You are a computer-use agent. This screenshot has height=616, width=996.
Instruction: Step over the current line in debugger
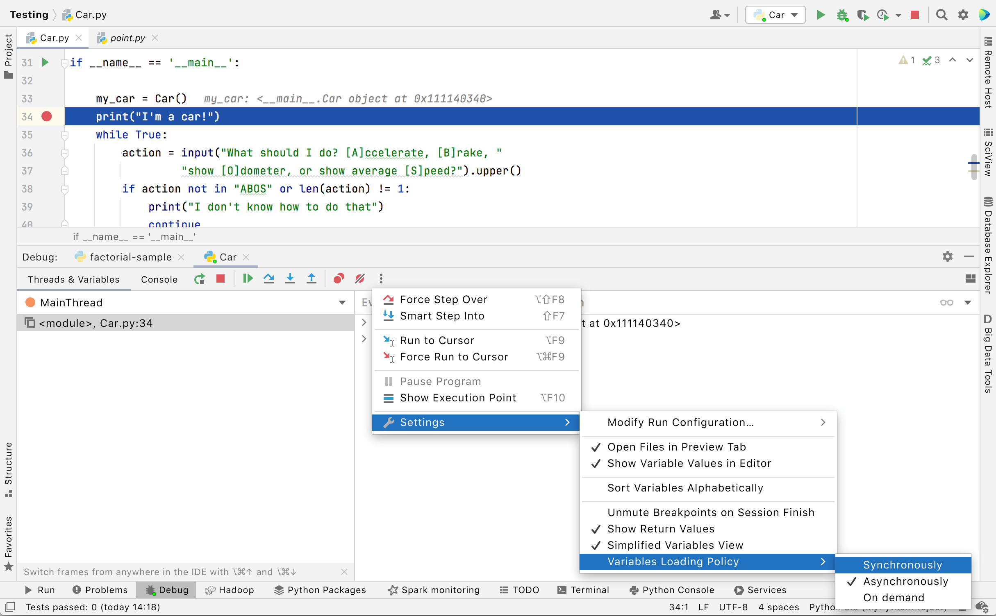(x=269, y=279)
